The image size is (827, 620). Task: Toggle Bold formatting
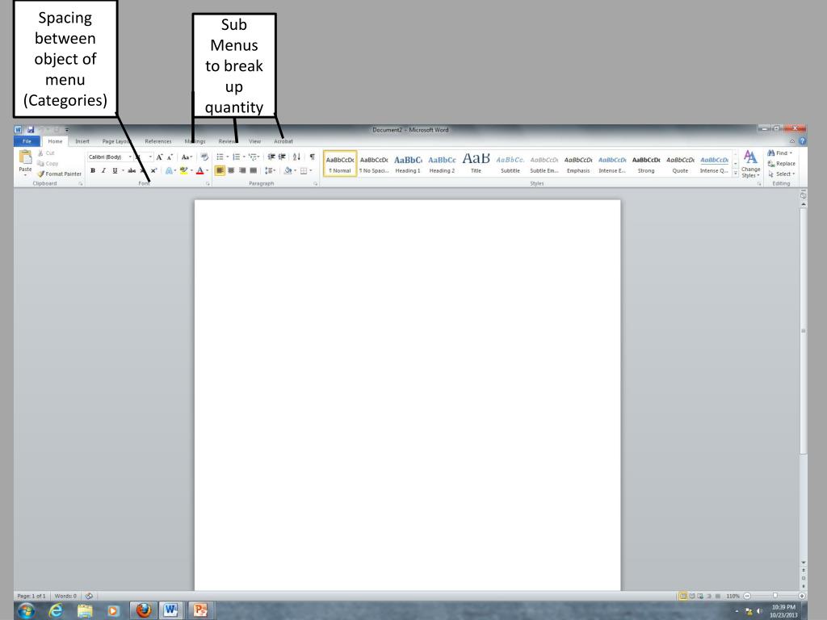[x=93, y=170]
